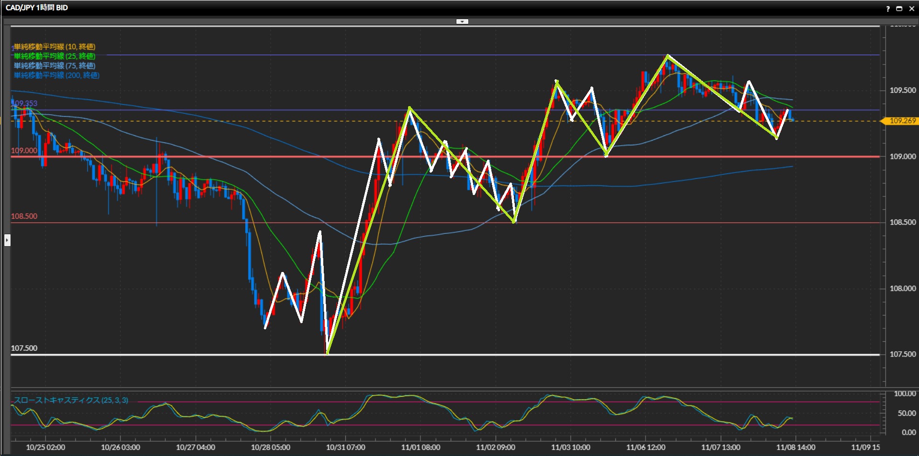Select the 75-period 単純移動平均線 label
This screenshot has height=456, width=919.
coord(54,66)
